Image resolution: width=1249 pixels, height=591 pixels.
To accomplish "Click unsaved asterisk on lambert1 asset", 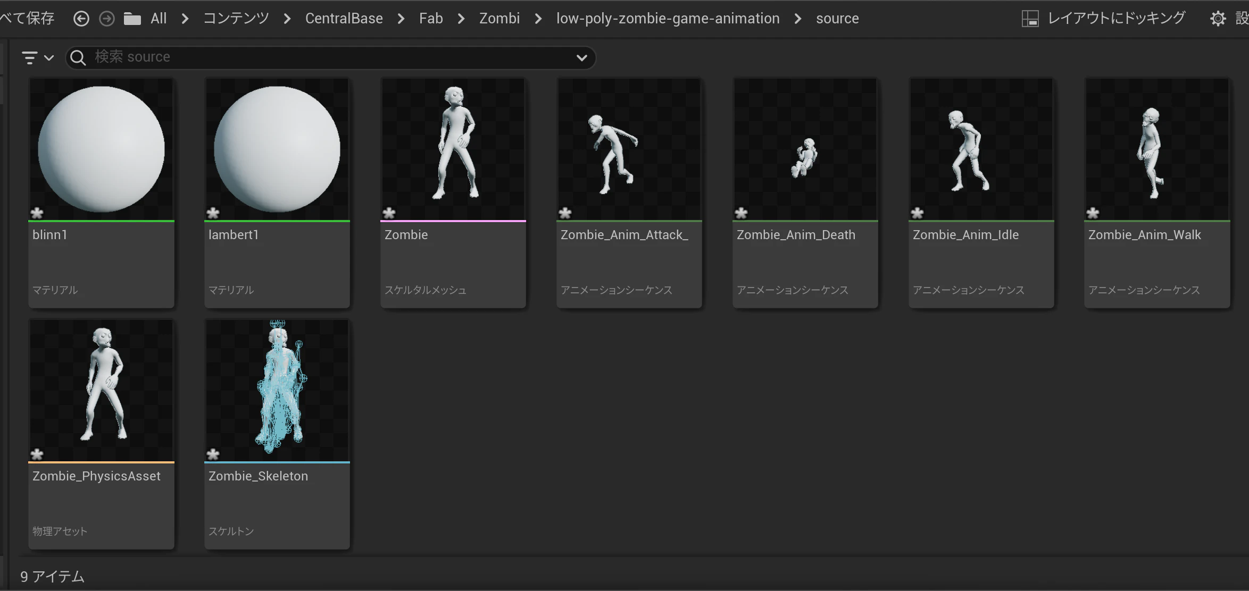I will coord(213,213).
